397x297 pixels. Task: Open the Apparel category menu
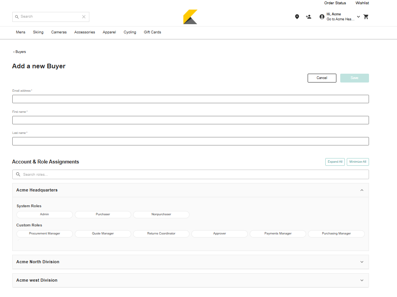pos(109,32)
